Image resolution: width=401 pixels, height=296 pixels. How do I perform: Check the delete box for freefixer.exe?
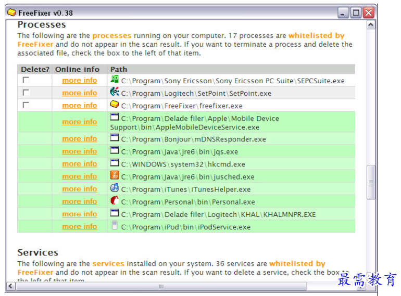[x=26, y=105]
